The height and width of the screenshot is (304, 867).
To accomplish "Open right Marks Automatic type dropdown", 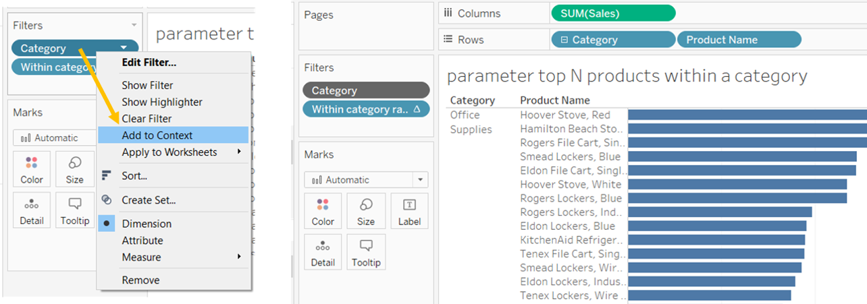I will pyautogui.click(x=366, y=180).
